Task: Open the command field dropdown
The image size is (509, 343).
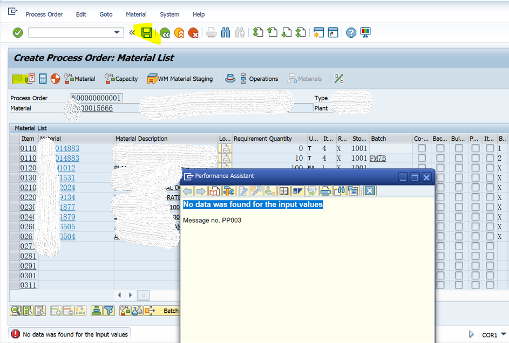Action: coord(117,32)
